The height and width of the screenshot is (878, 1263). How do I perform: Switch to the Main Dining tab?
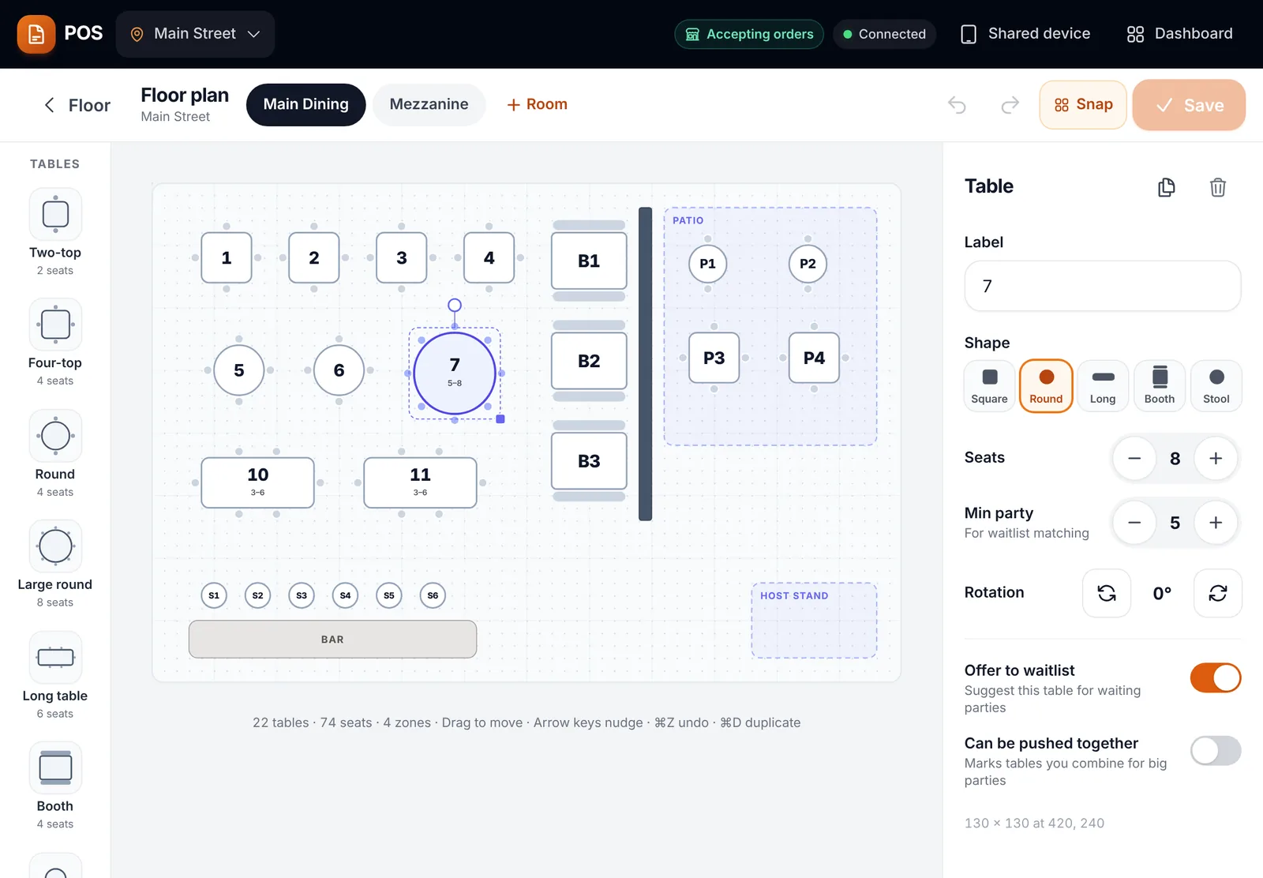click(305, 104)
